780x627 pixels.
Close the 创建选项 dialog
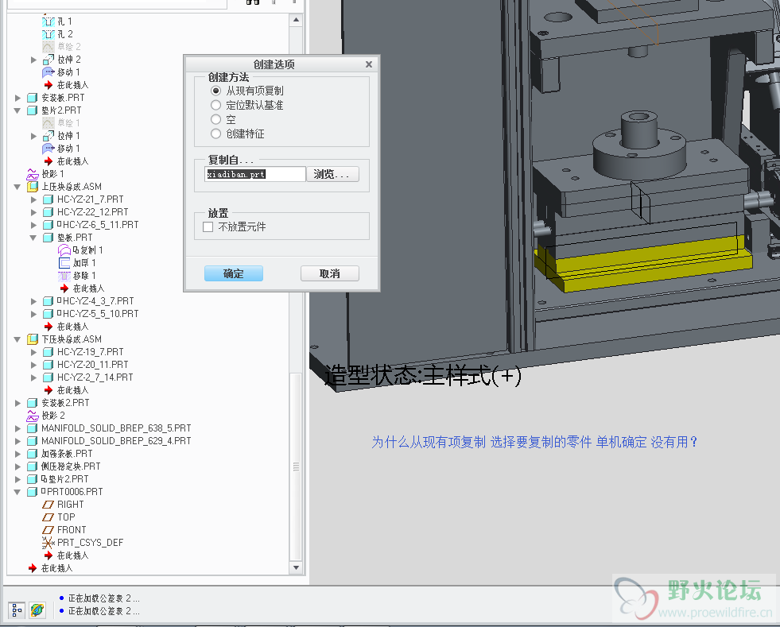369,64
